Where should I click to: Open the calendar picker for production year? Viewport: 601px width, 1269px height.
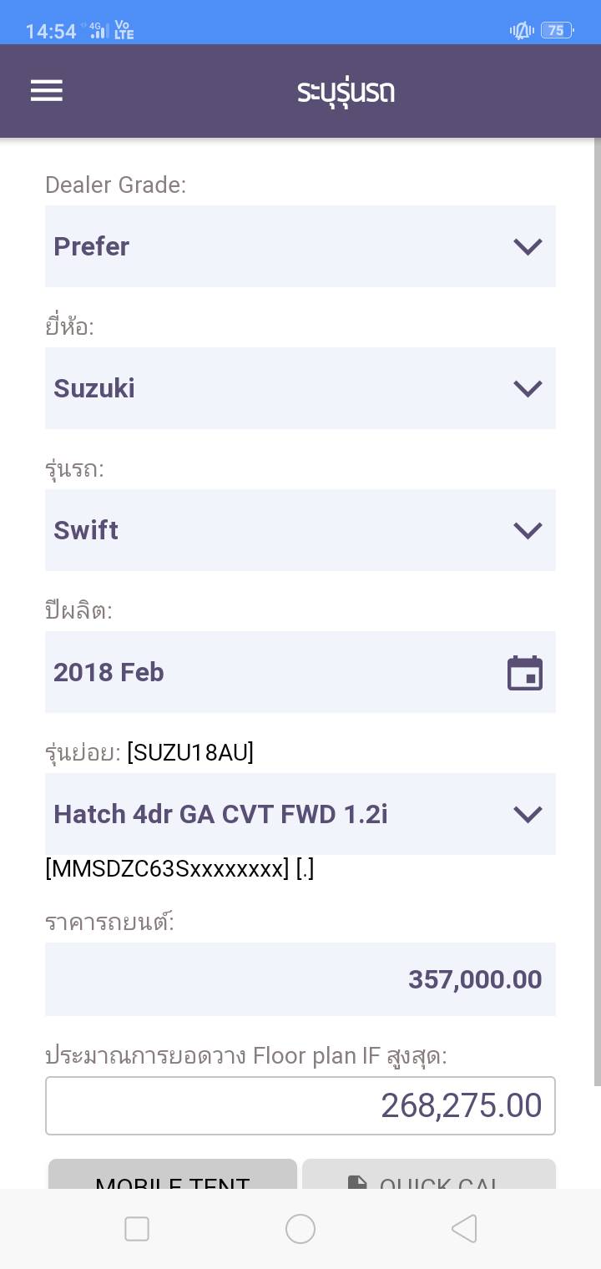(x=525, y=673)
